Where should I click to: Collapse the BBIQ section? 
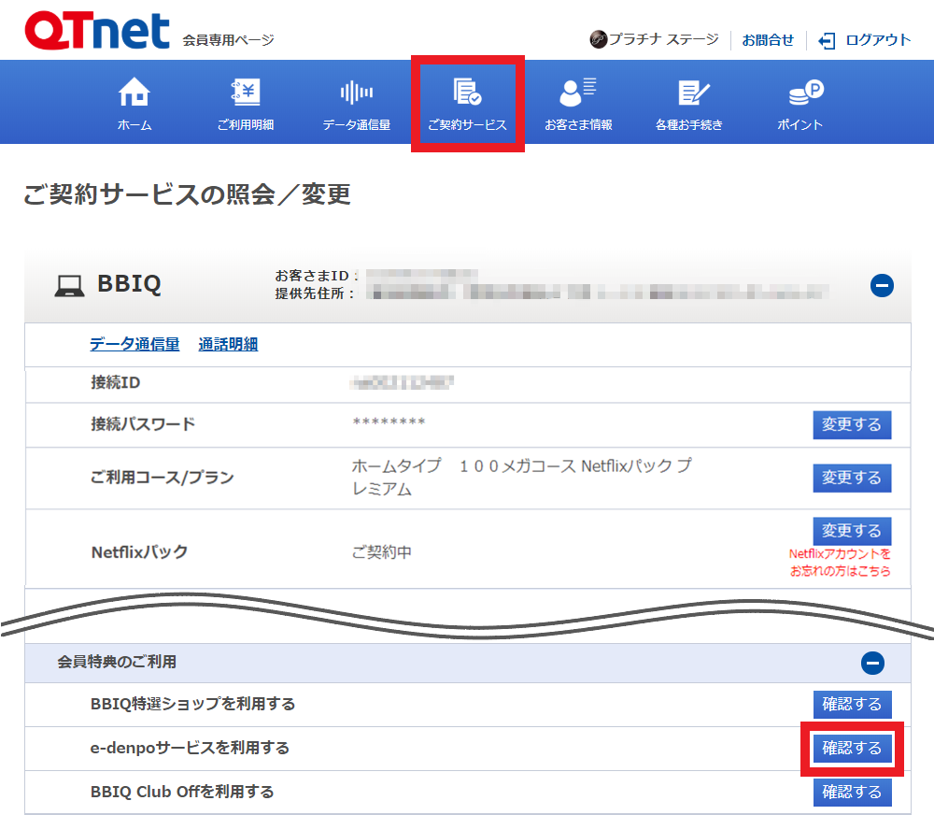coord(882,286)
